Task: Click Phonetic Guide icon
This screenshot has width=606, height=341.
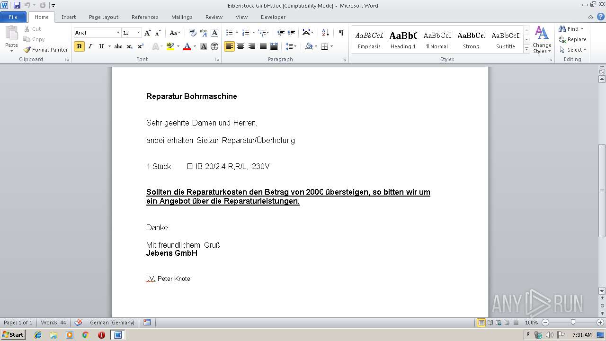Action: click(x=204, y=33)
